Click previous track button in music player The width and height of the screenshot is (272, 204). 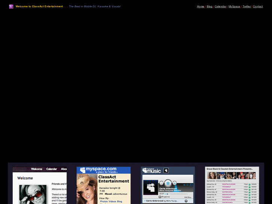161,183
